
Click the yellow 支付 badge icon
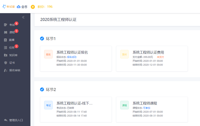[124, 54]
